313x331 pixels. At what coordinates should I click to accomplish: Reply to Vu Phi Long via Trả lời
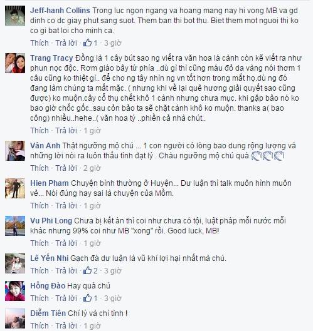[x=66, y=243]
